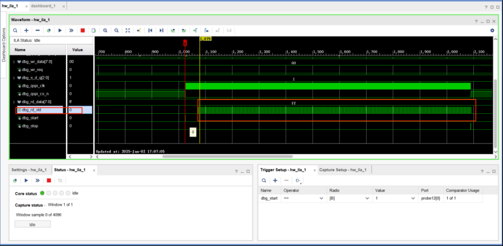Open waveform settings gear

(492, 30)
